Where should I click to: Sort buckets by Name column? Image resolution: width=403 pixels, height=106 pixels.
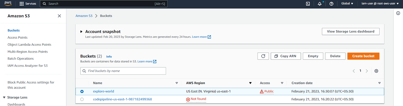pyautogui.click(x=177, y=83)
